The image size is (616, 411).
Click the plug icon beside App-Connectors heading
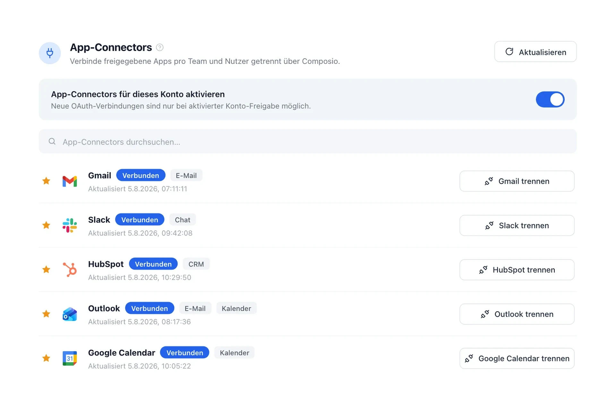click(x=50, y=53)
